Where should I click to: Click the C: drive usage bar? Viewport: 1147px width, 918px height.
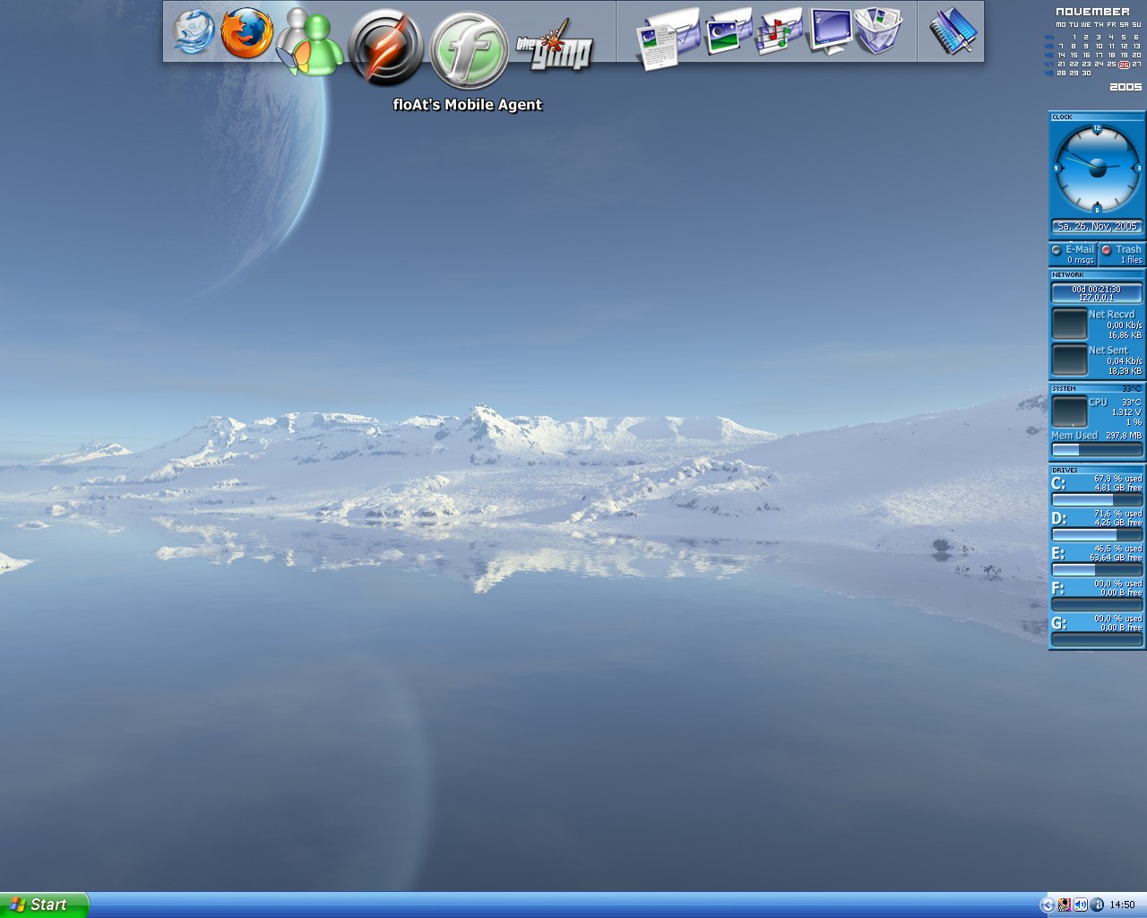(x=1097, y=499)
